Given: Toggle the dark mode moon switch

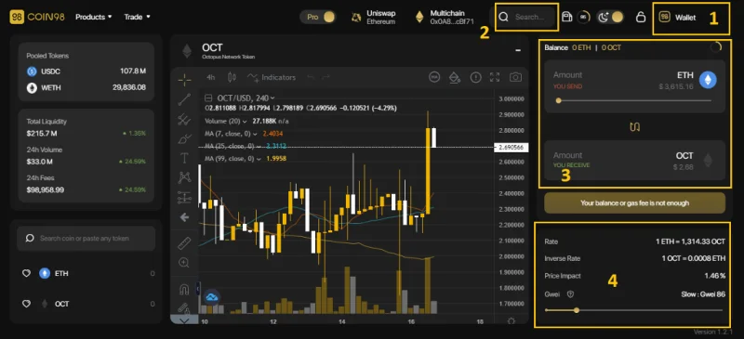Looking at the screenshot, I should pyautogui.click(x=610, y=17).
